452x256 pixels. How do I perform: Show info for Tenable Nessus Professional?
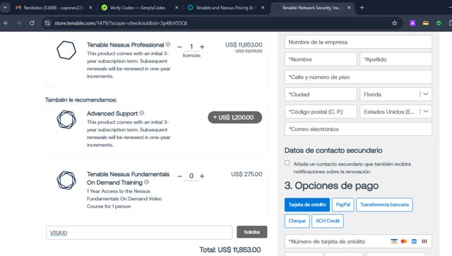coord(168,44)
